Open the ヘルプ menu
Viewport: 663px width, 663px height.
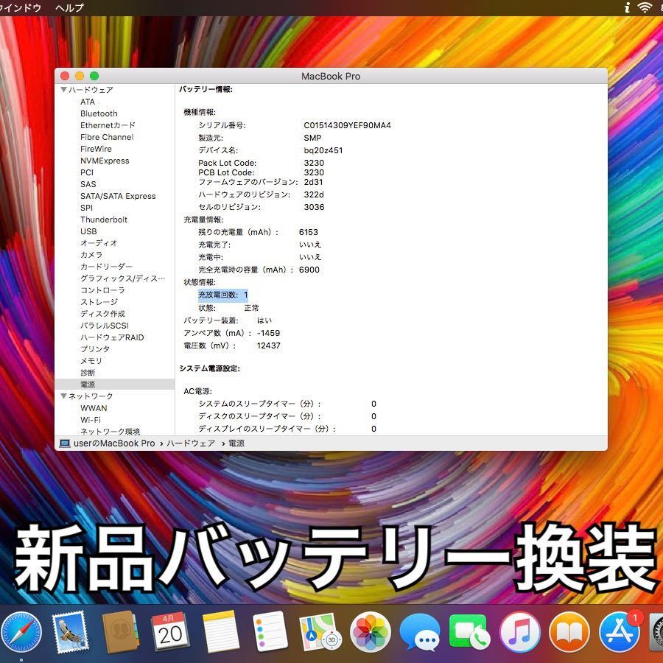coord(69,7)
